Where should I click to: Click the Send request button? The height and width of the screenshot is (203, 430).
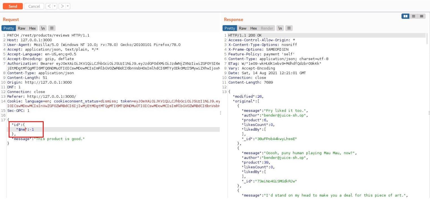12,6
